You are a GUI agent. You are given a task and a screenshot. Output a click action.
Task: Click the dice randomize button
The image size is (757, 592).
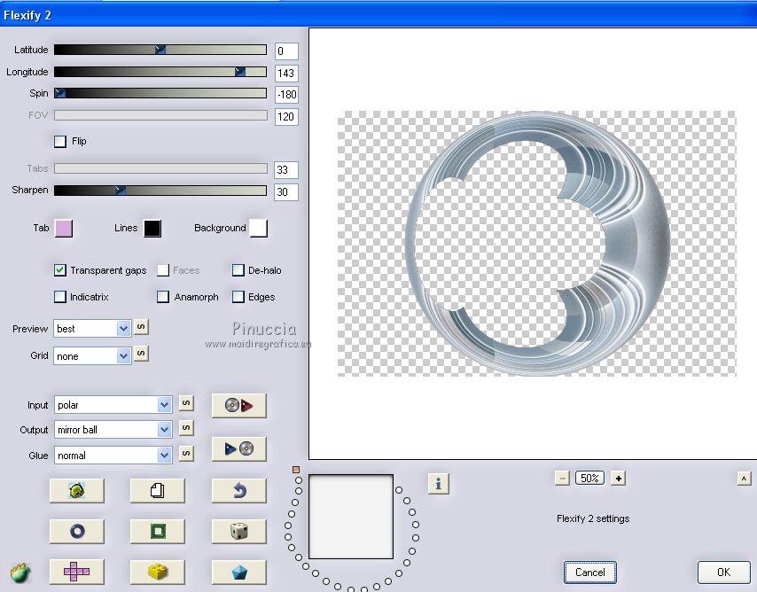click(x=239, y=532)
